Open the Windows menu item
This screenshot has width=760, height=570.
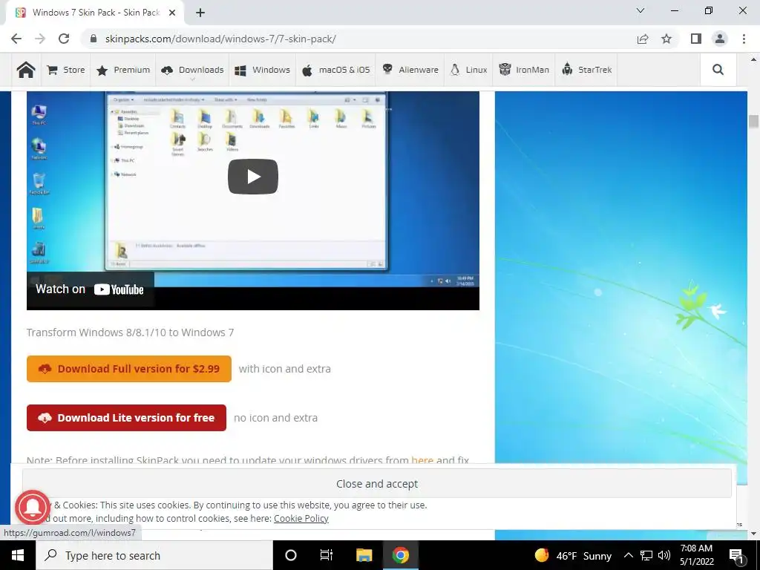coord(262,70)
